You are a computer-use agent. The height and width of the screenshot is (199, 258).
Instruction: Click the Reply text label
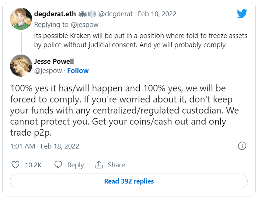click(x=75, y=165)
